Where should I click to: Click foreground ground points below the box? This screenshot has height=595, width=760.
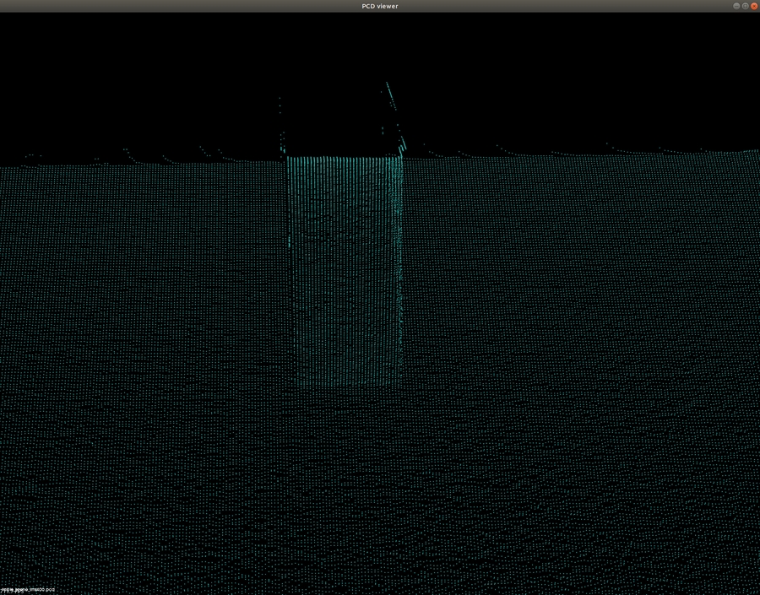(346, 490)
